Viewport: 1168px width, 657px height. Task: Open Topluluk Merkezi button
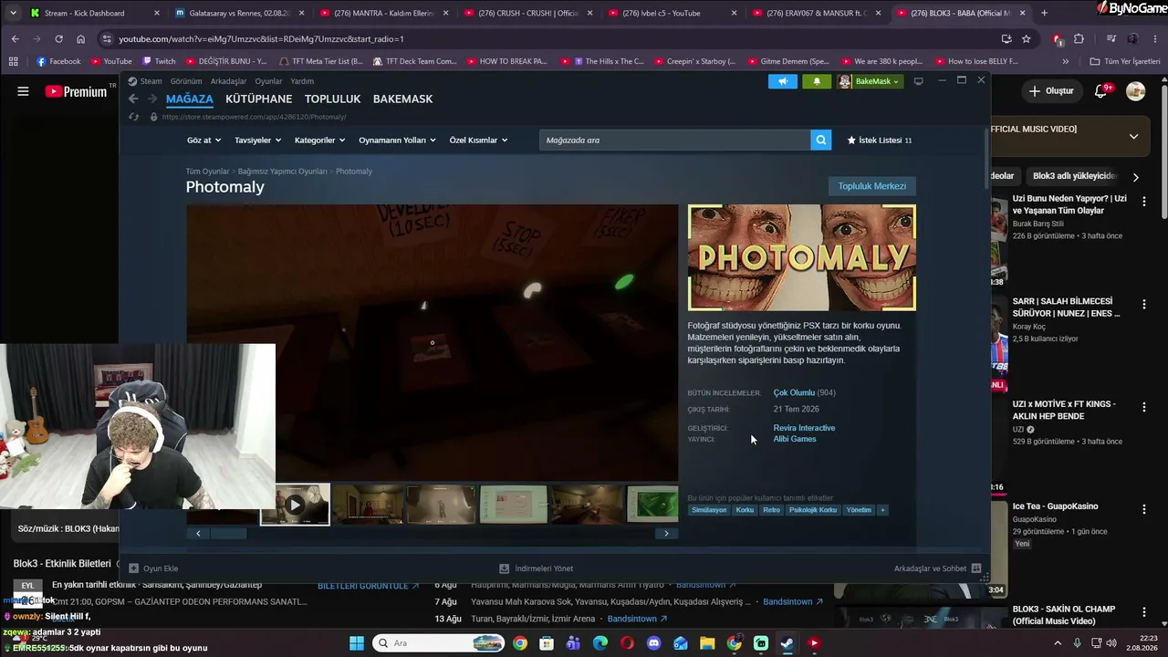tap(872, 186)
